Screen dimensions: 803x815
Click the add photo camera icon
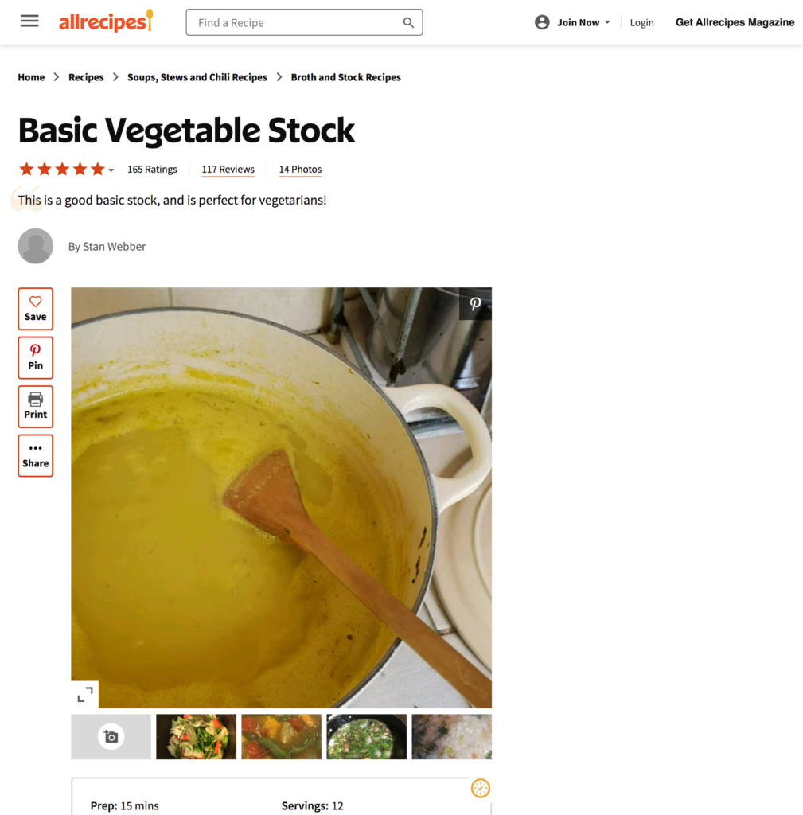click(x=111, y=736)
